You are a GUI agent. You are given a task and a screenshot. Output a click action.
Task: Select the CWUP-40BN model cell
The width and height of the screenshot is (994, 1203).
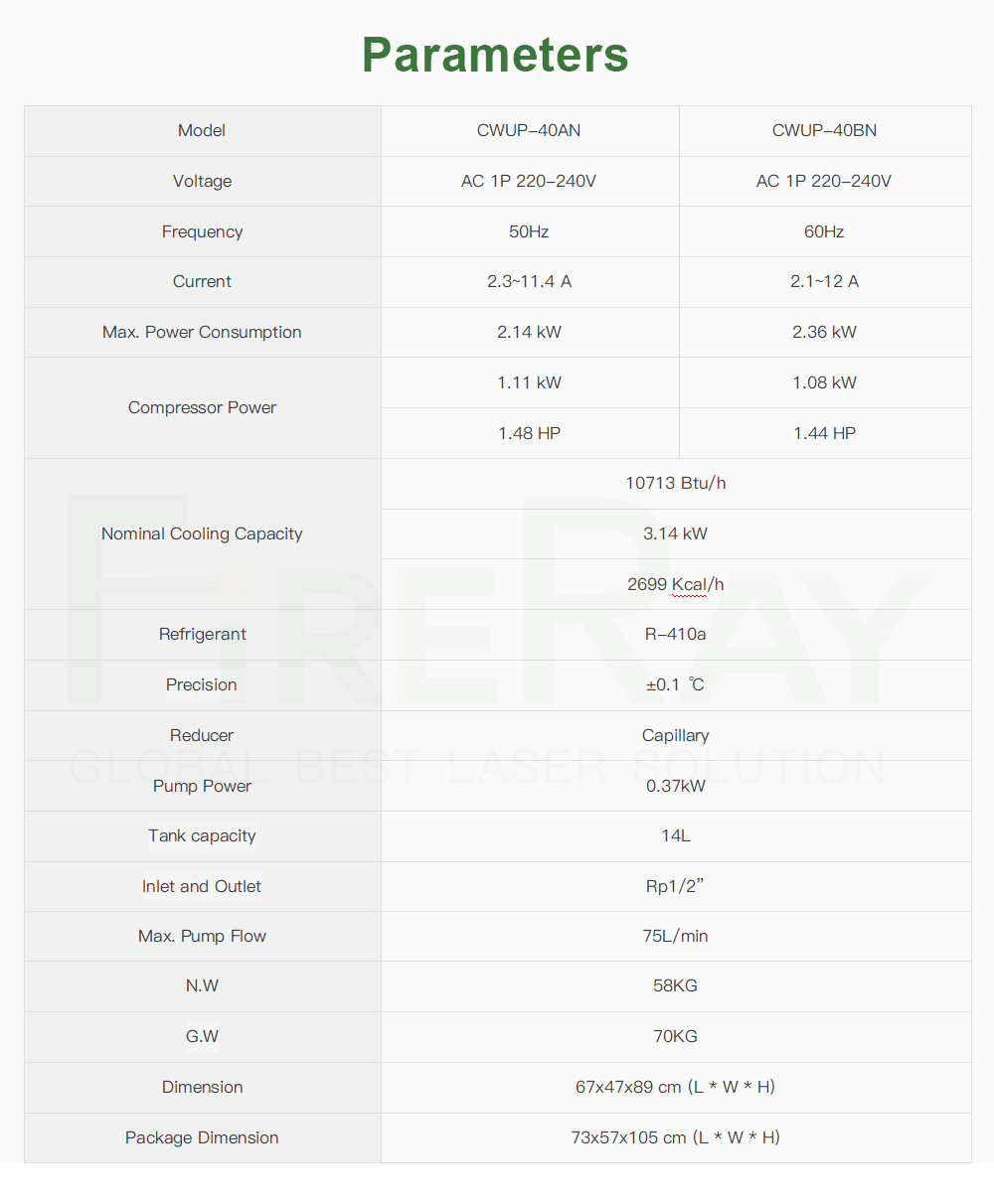[825, 131]
